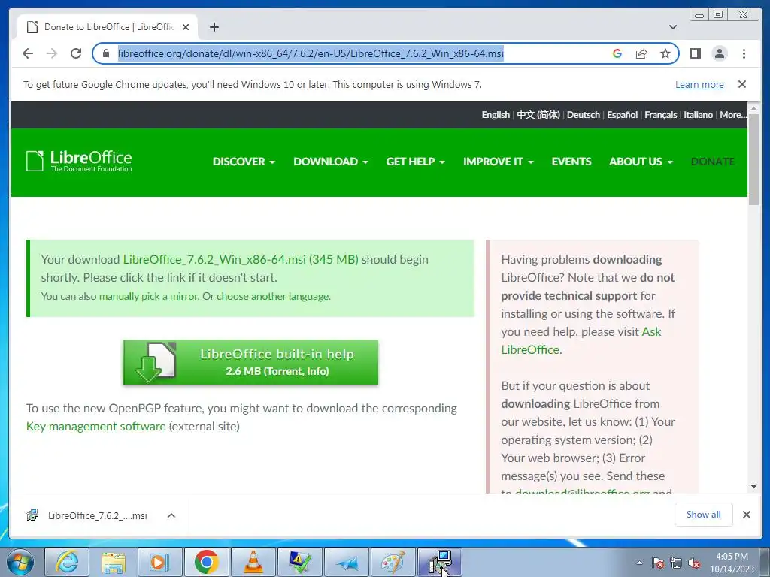Screen dimensions: 770x577
Task: Open the Chrome three-dot menu
Action: [744, 53]
